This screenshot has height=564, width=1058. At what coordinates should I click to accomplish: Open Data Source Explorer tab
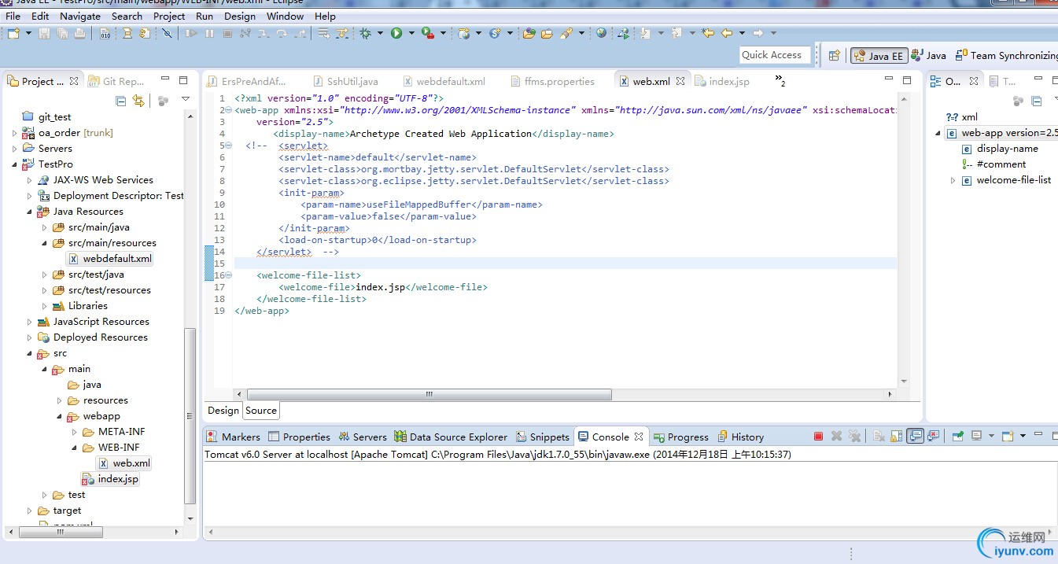point(452,437)
